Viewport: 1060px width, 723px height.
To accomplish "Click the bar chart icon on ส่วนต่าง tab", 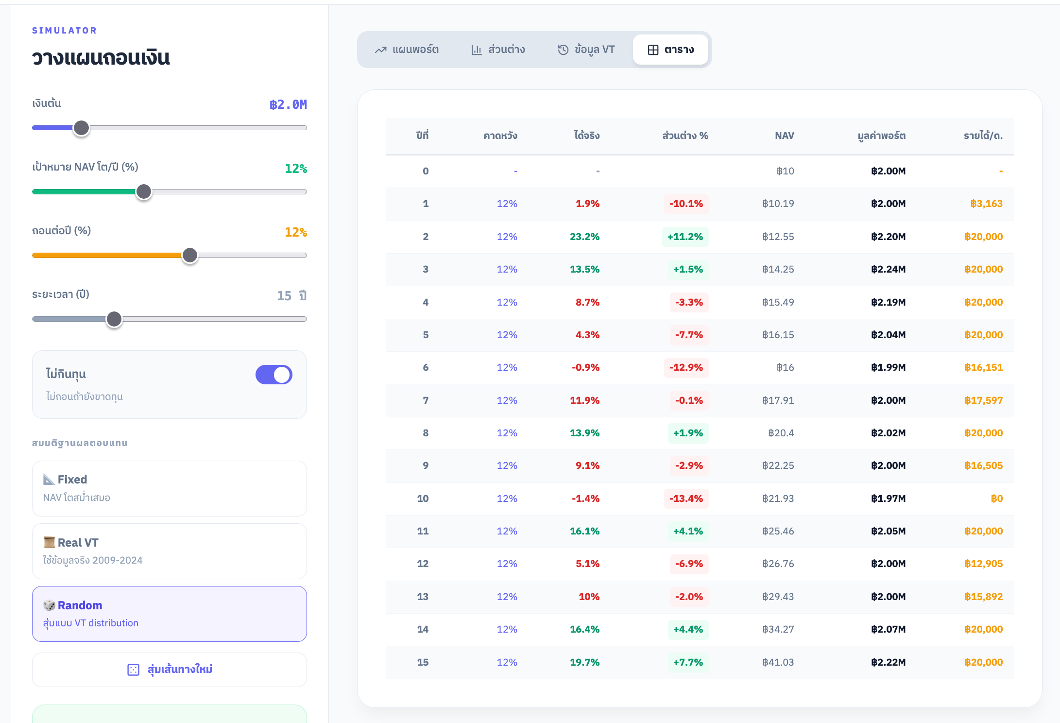I will click(x=477, y=50).
